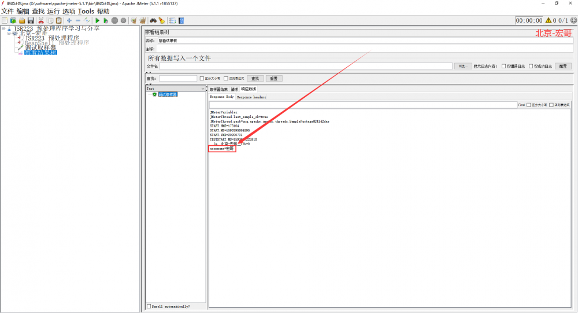
Task: Click the New test plan icon
Action: point(5,21)
